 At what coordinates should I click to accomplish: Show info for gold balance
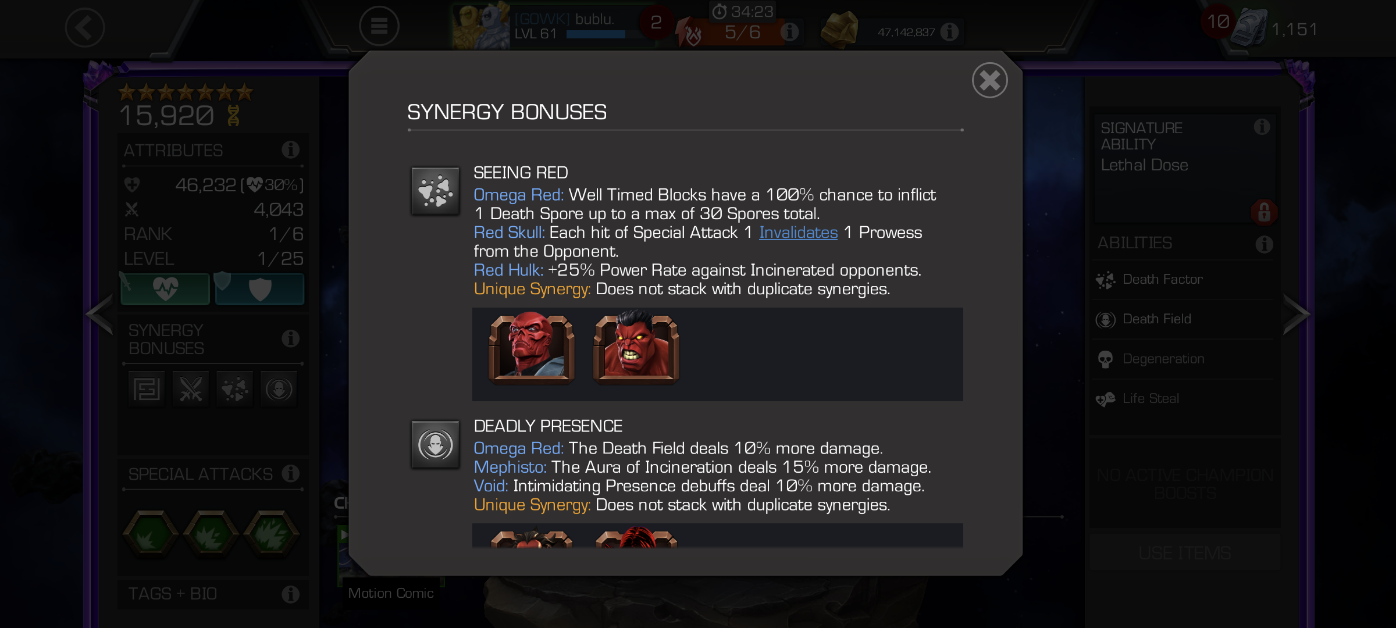point(949,31)
